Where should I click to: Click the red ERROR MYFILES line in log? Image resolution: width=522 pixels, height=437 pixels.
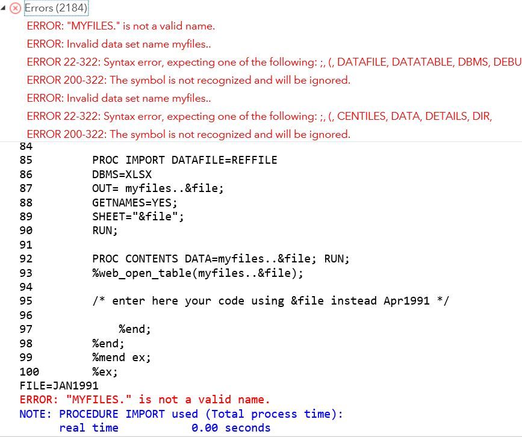pyautogui.click(x=144, y=400)
